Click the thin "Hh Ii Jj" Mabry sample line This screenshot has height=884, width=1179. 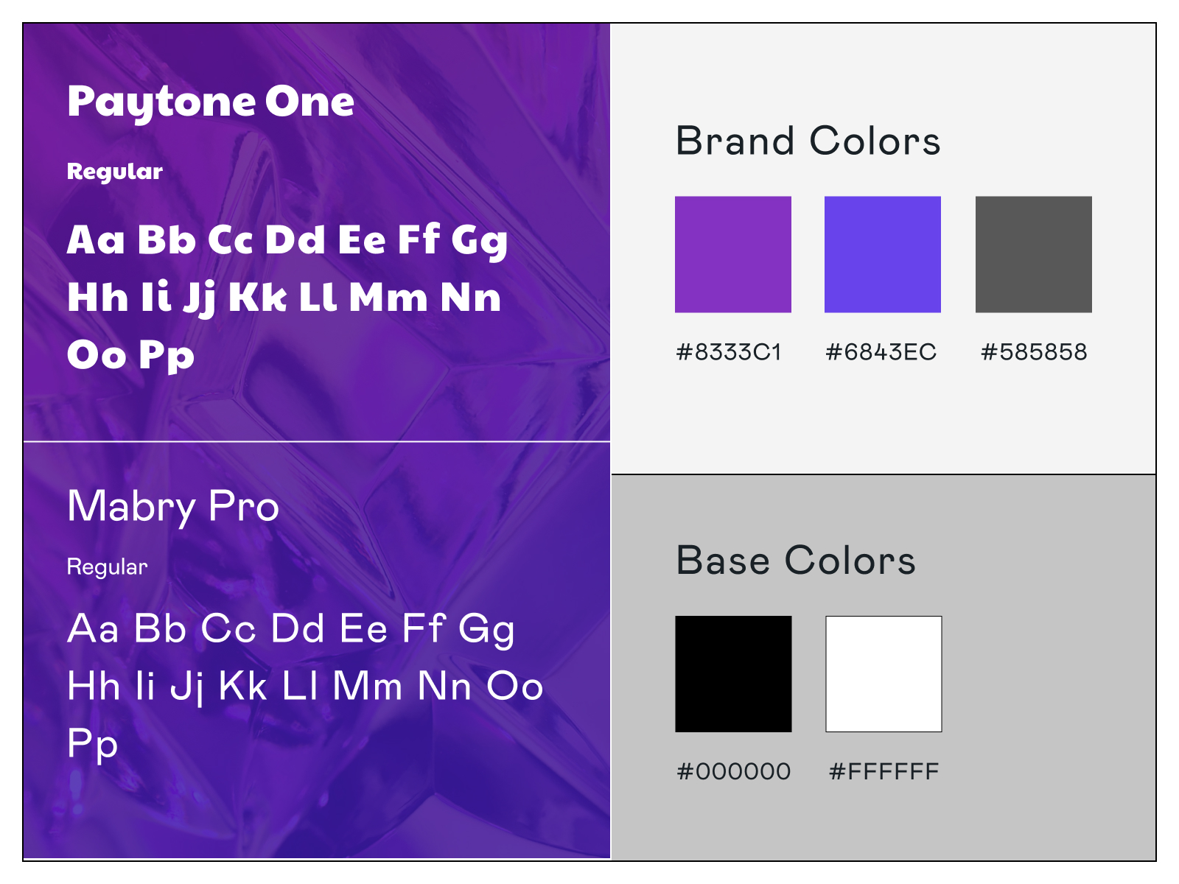click(305, 687)
